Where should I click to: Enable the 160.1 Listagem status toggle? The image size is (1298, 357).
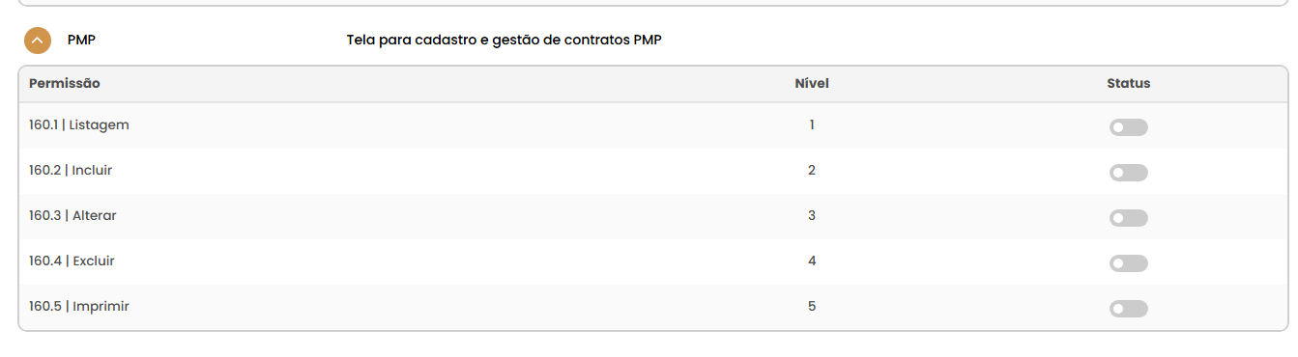1128,127
